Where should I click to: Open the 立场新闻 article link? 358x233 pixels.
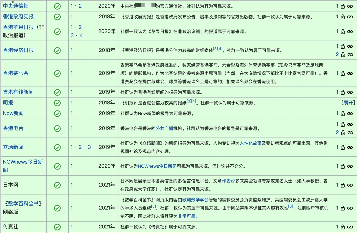pos(13,147)
